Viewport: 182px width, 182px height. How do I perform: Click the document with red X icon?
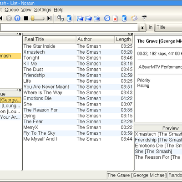tap(116, 19)
